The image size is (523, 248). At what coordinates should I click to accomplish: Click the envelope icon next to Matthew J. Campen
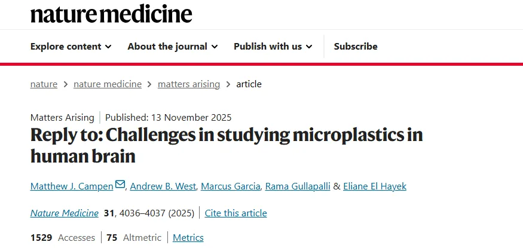pyautogui.click(x=120, y=185)
